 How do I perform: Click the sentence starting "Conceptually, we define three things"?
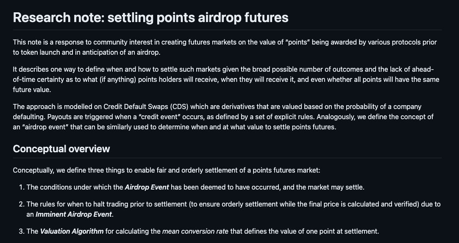point(167,170)
